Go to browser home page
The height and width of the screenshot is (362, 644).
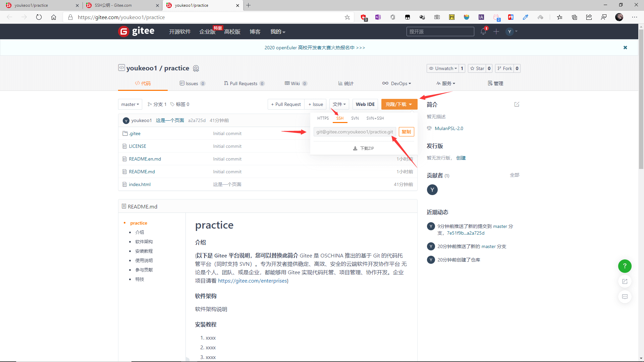pos(54,17)
